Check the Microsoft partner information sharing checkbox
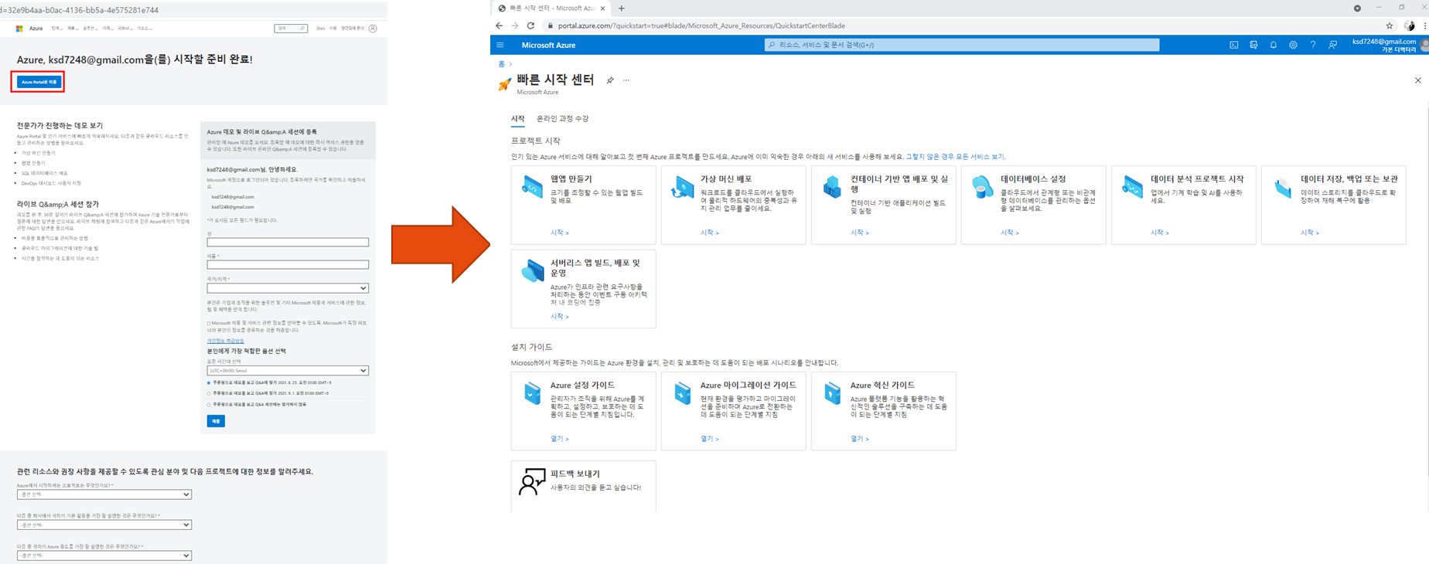Image resolution: width=1429 pixels, height=564 pixels. [x=209, y=323]
